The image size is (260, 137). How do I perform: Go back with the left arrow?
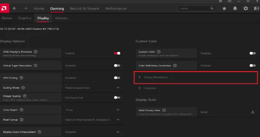pos(14,8)
